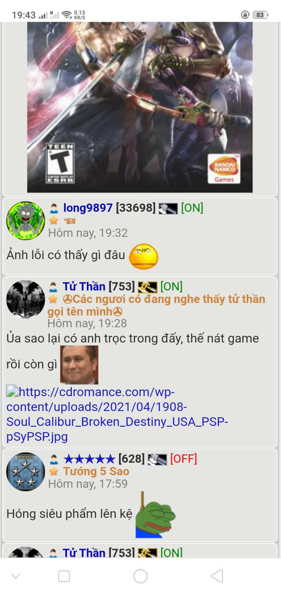View the Soul Calibur cover art image

(140, 108)
